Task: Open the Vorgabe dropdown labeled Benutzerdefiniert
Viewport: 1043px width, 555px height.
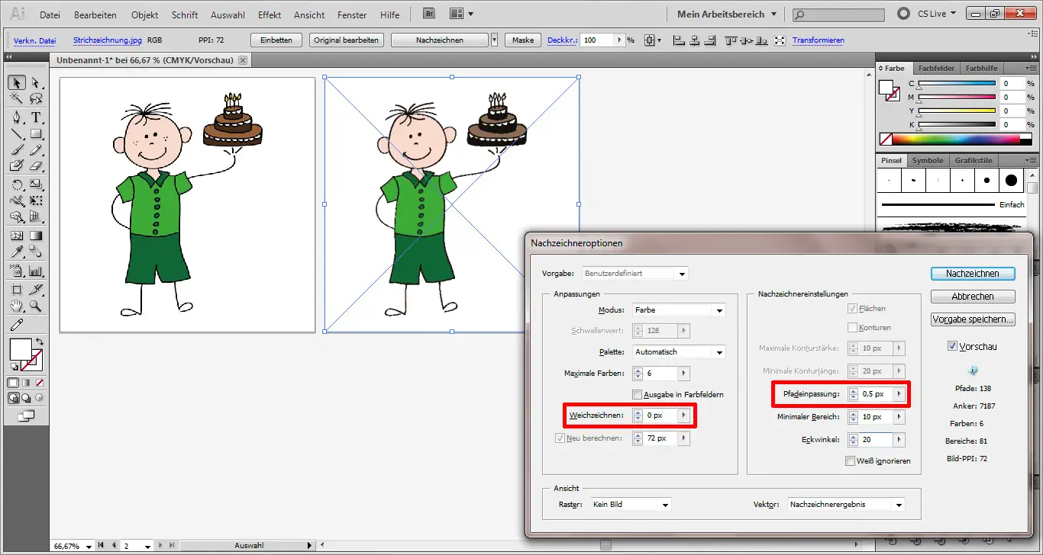Action: point(635,272)
